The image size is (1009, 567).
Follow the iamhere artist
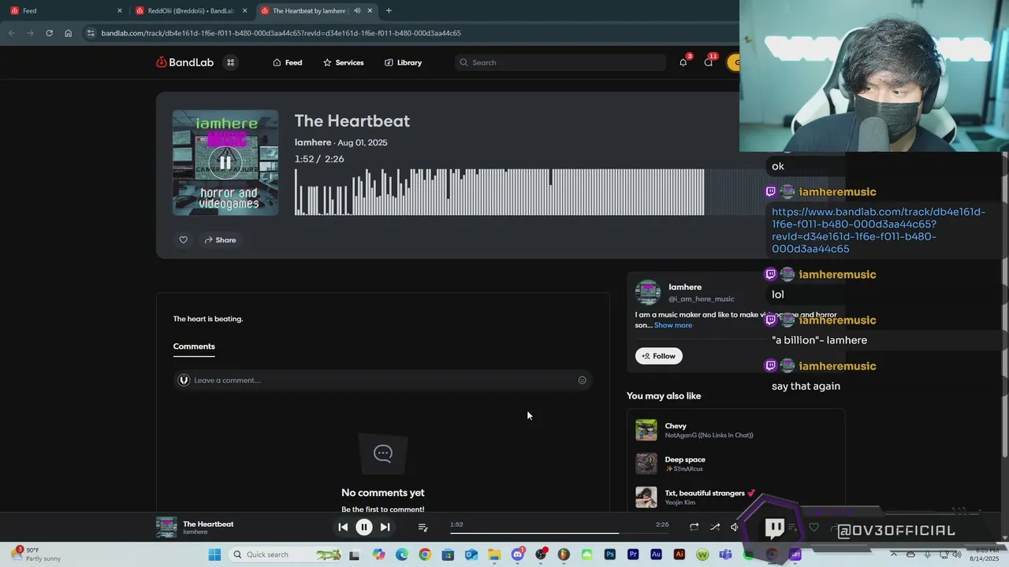click(x=659, y=356)
